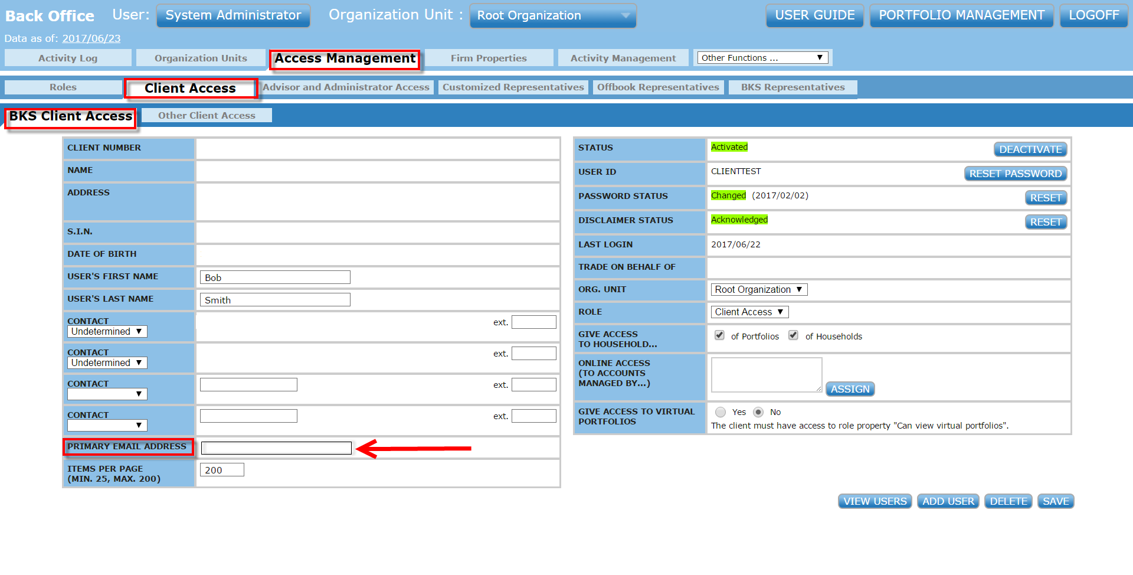Select No for virtual portfolios access
The height and width of the screenshot is (575, 1133).
(x=758, y=412)
